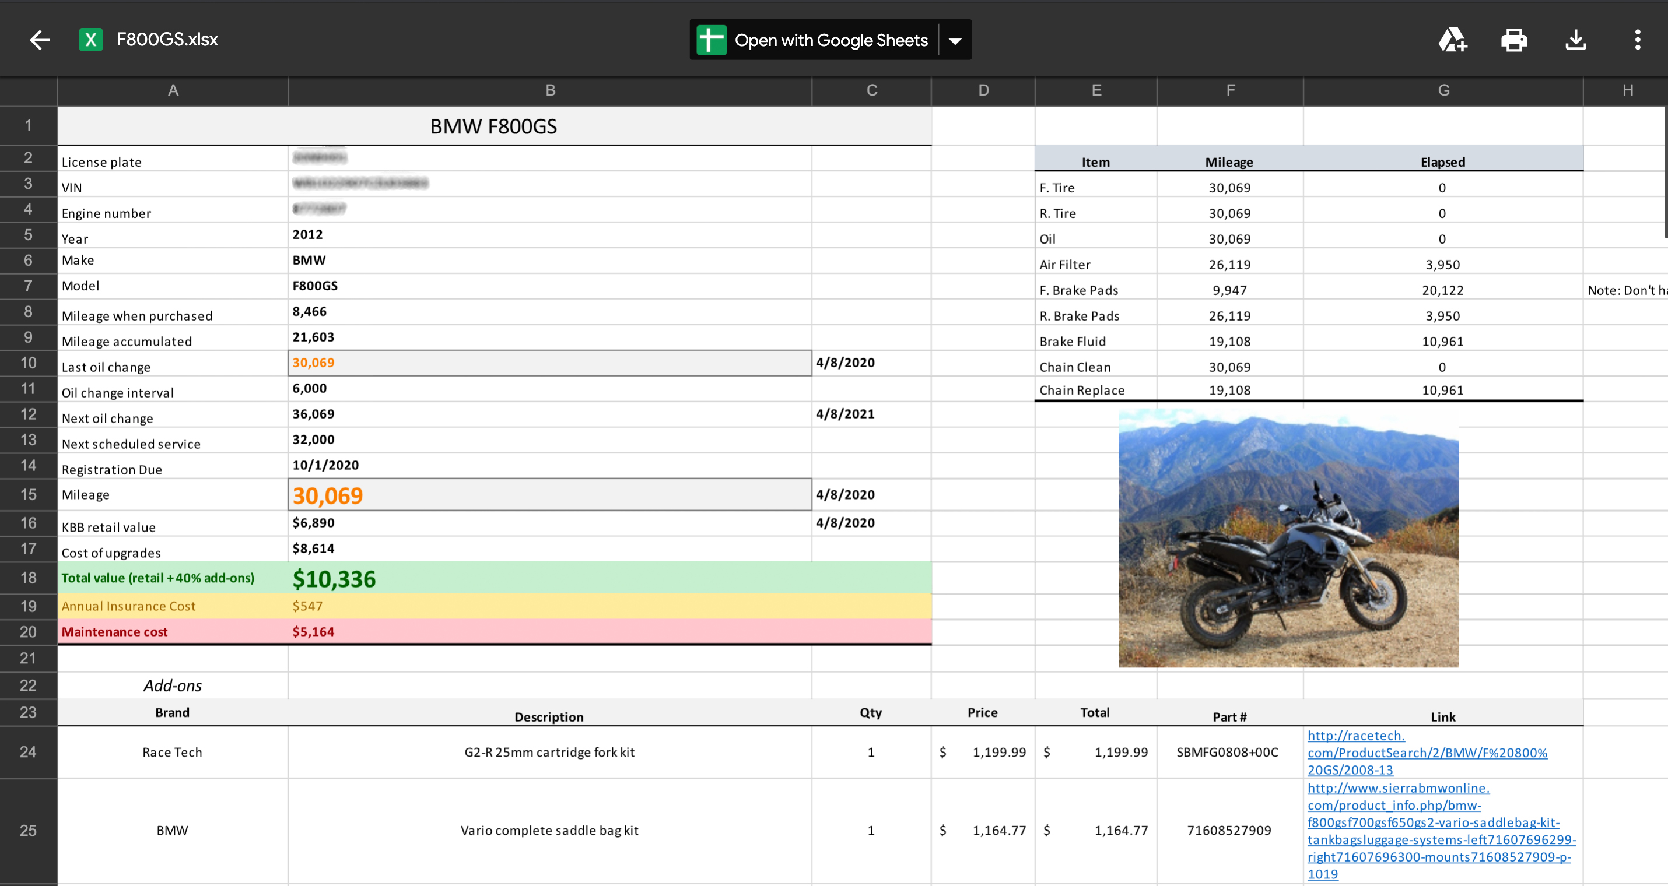This screenshot has height=886, width=1668.
Task: Click the back arrow icon
Action: tap(40, 40)
